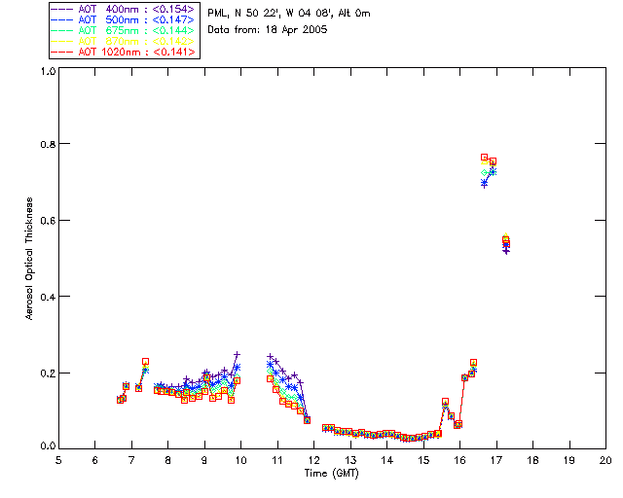Click the x-axis label 13

pos(350,460)
